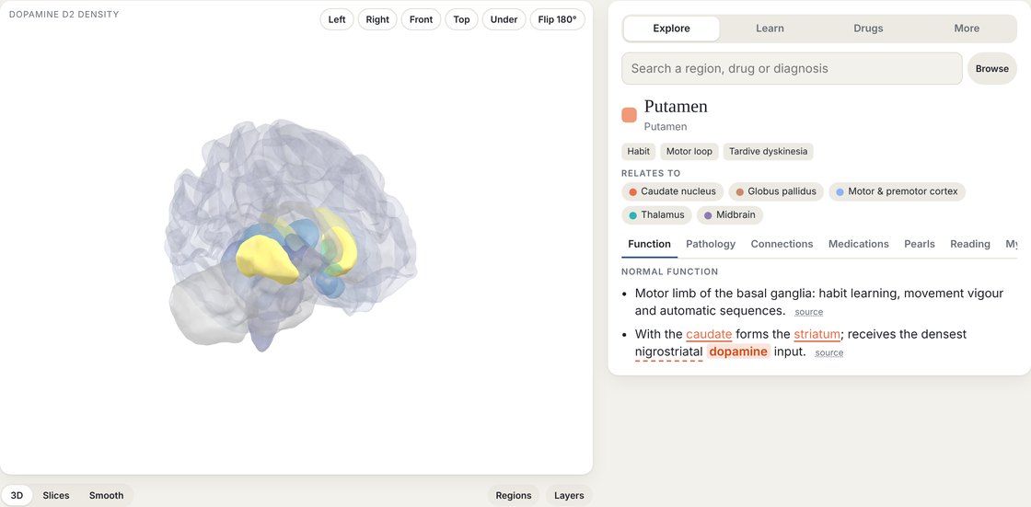Open source link after 'automatic sequences'
The width and height of the screenshot is (1031, 507).
click(x=808, y=312)
